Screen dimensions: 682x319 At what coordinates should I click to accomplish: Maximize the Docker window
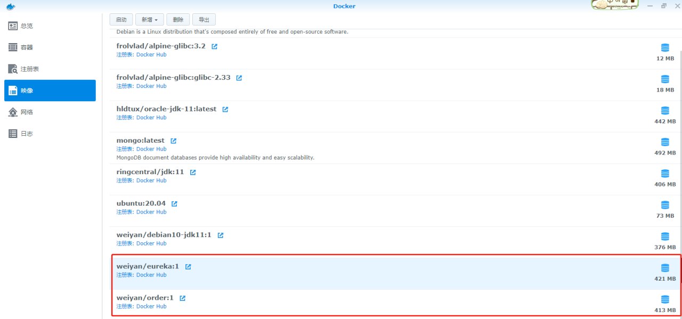[663, 6]
